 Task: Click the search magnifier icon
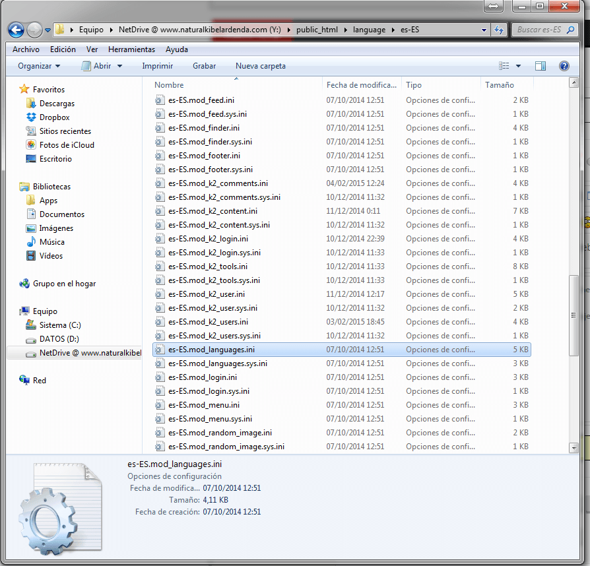(570, 29)
